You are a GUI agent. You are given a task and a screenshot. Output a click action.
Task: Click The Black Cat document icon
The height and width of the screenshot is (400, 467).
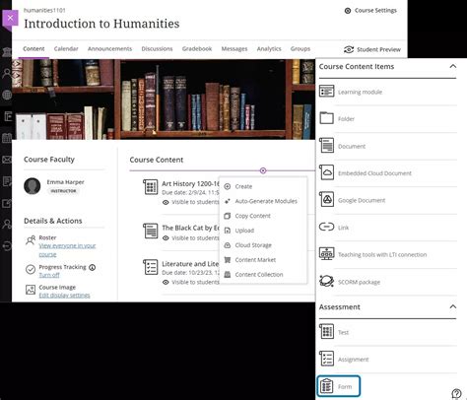click(151, 231)
